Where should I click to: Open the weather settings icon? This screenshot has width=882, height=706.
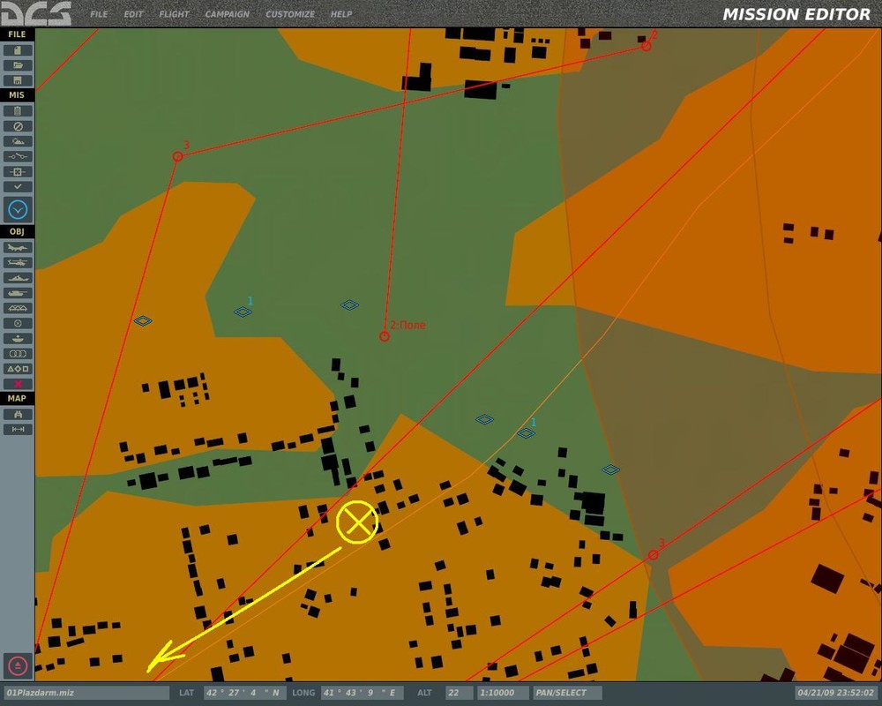pyautogui.click(x=18, y=141)
